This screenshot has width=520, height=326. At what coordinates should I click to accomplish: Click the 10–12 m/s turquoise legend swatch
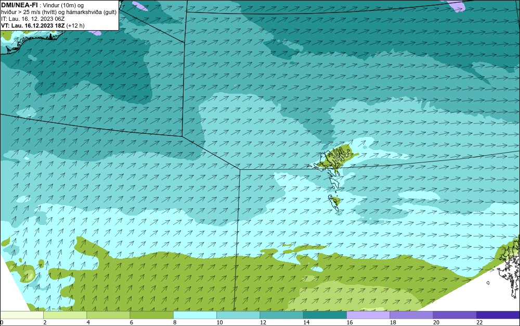(x=238, y=315)
